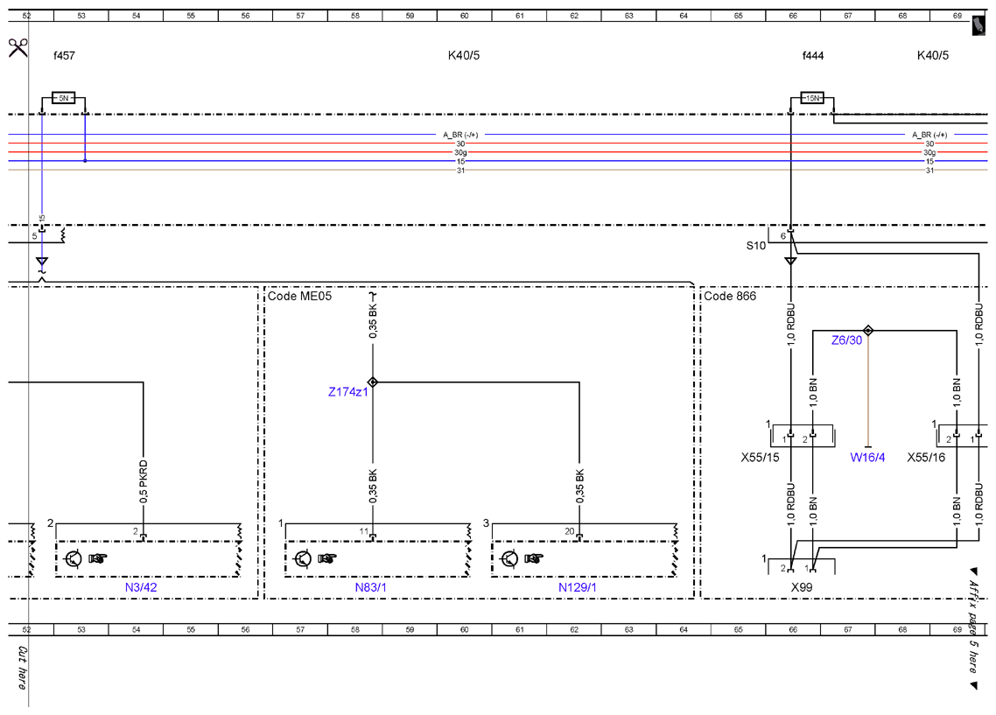Open the W16/4 ground point link
Viewport: 996px width, 715px height.
coord(867,457)
